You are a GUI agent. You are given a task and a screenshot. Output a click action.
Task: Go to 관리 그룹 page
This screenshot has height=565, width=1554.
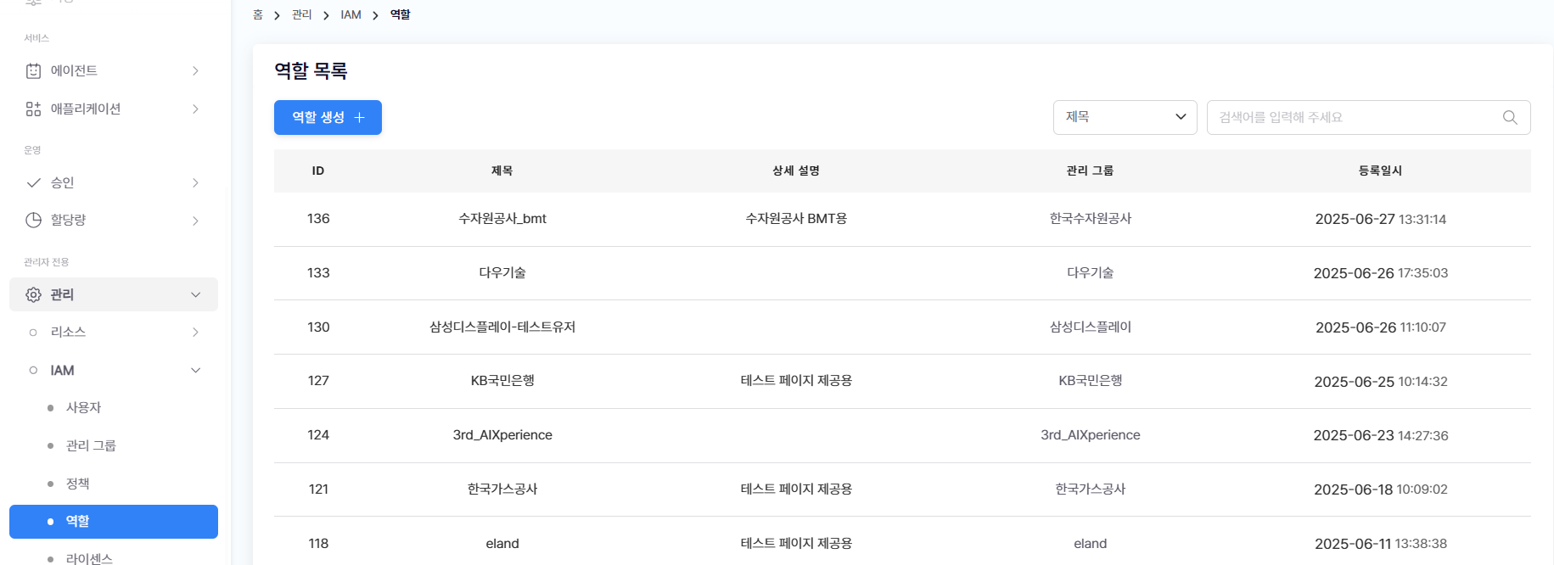pyautogui.click(x=91, y=445)
